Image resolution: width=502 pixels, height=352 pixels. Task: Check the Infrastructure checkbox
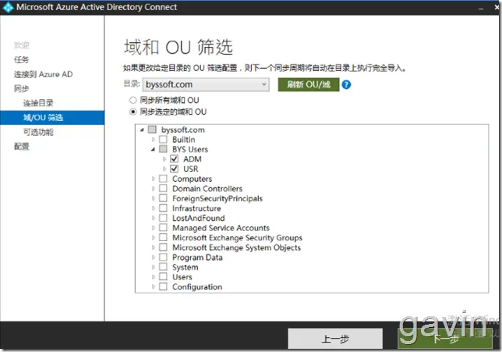point(163,208)
